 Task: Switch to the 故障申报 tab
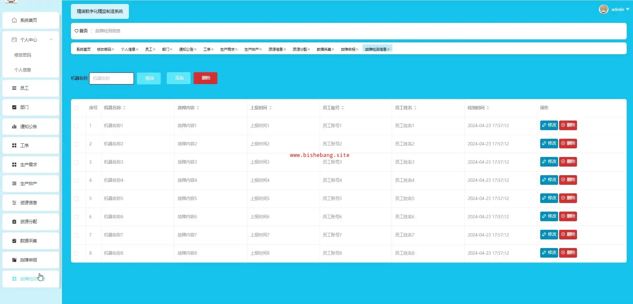(x=348, y=49)
